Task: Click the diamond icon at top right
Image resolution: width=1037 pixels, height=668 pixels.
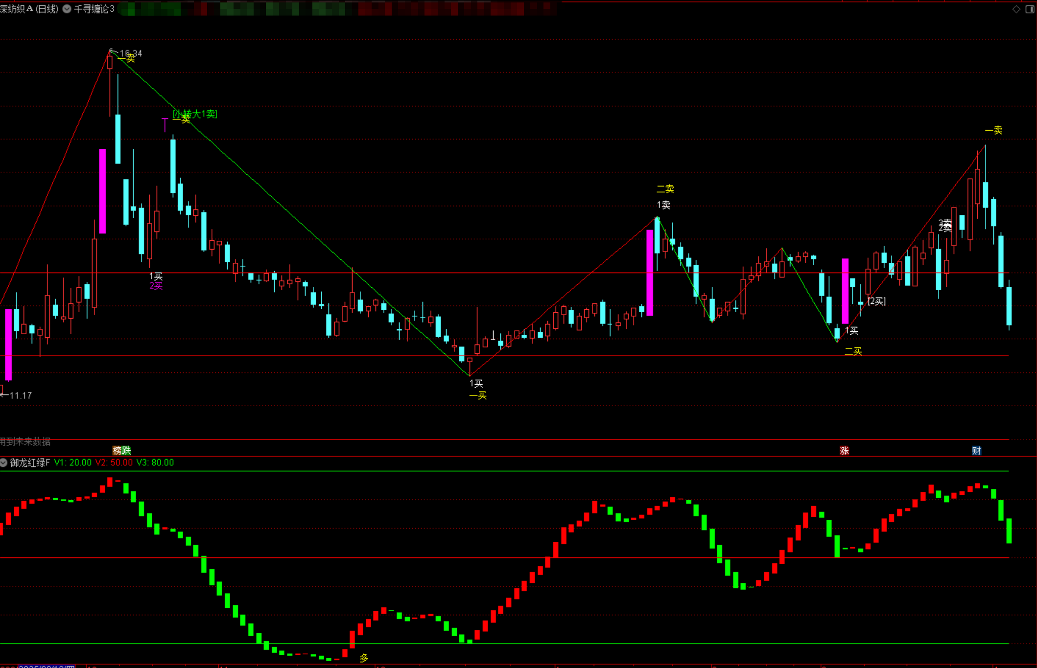Action: pyautogui.click(x=1016, y=9)
